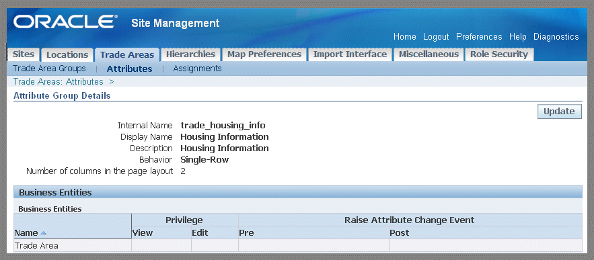Click the Update button
The height and width of the screenshot is (260, 594).
[559, 112]
